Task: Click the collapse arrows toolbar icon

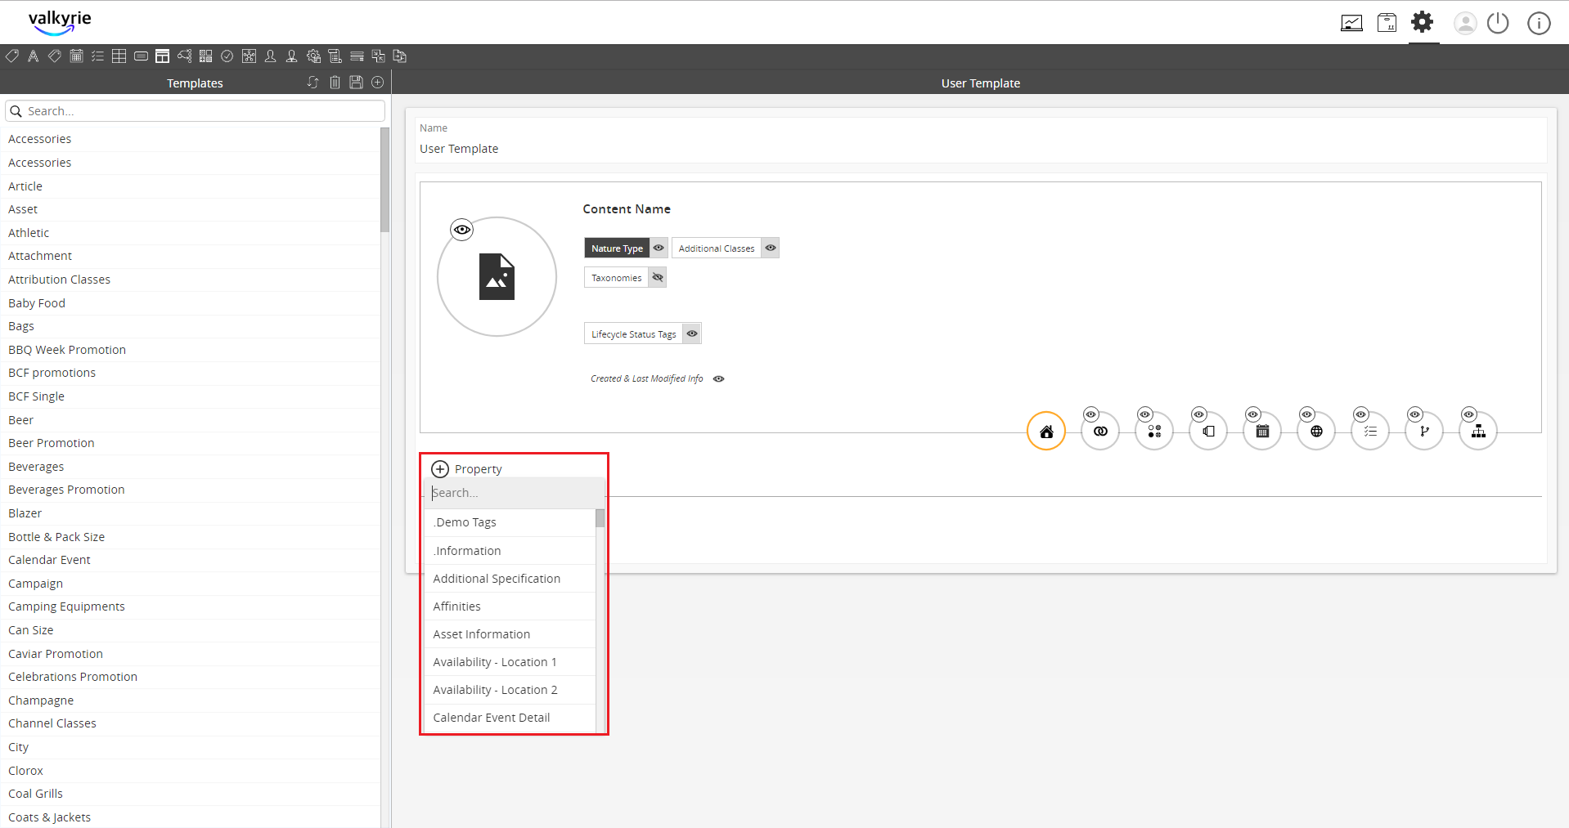Action: (x=378, y=56)
